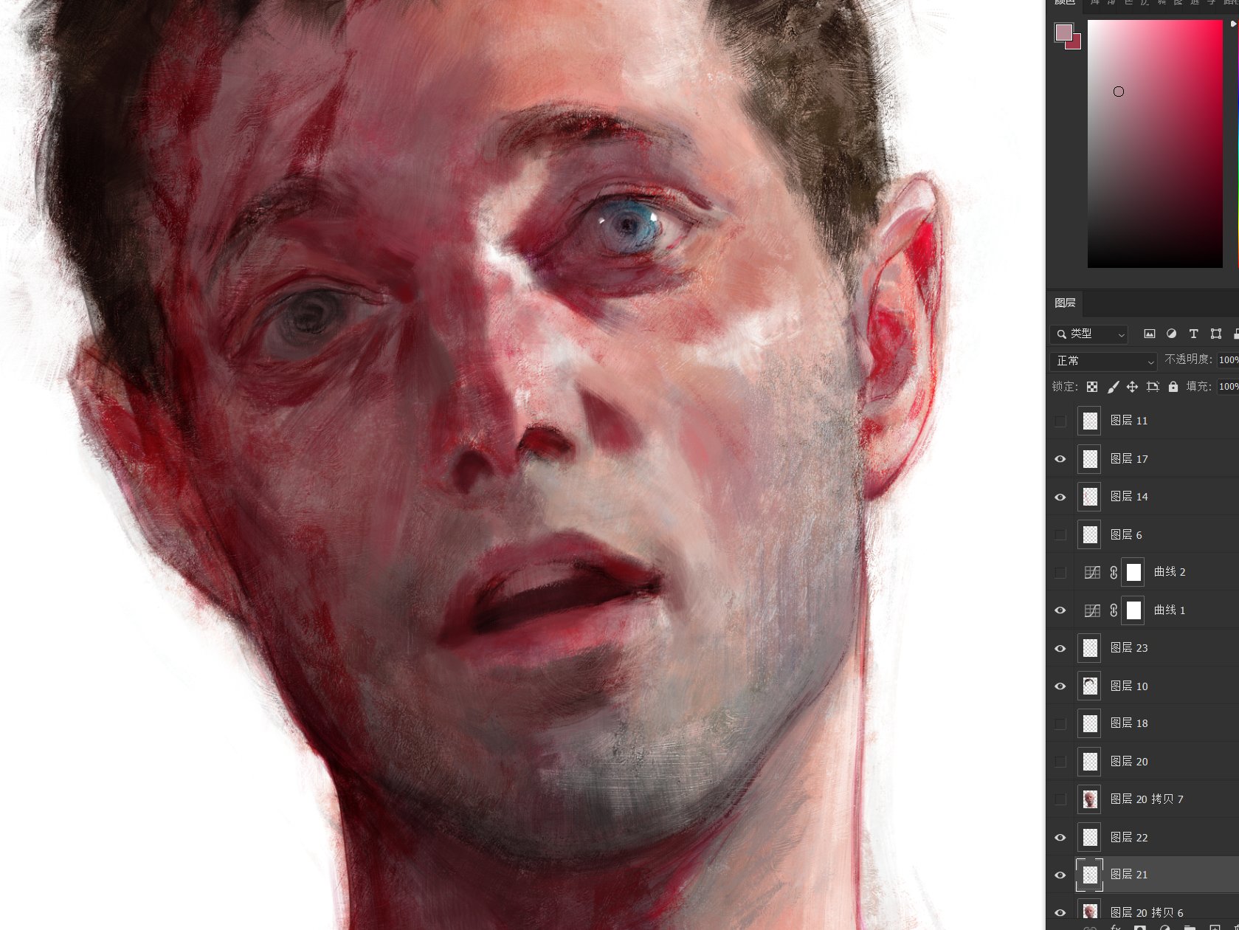Click thumbnail of 图层 14
Image resolution: width=1239 pixels, height=930 pixels.
1090,497
